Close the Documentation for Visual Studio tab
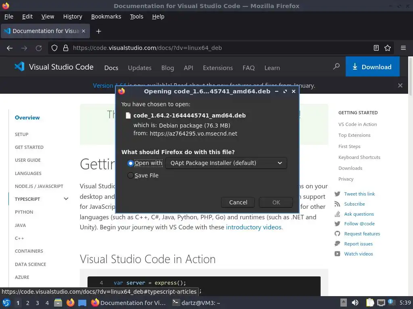Viewport: 413px width, 309px height. point(83,31)
